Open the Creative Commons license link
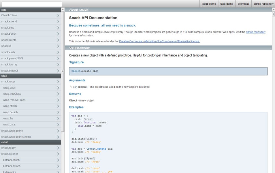275x173 pixels. (159, 41)
